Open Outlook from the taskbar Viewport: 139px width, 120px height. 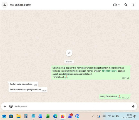(4, 116)
